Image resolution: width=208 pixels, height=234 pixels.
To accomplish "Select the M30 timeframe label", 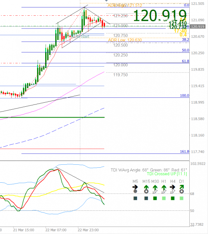I will pos(155,182).
